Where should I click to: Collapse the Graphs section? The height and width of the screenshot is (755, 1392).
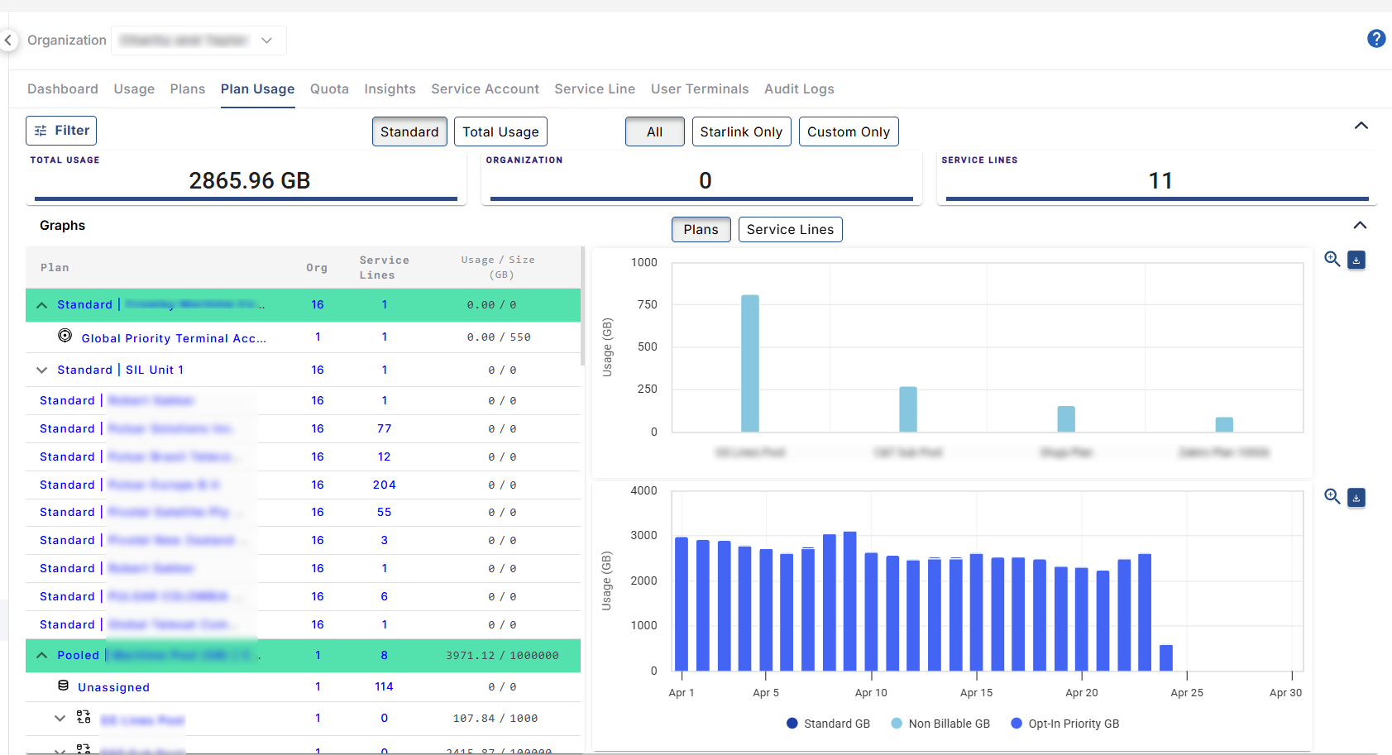[x=1360, y=225]
